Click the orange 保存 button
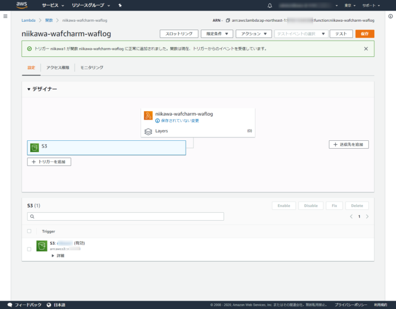Screen dimensions: 396x309 pyautogui.click(x=365, y=34)
